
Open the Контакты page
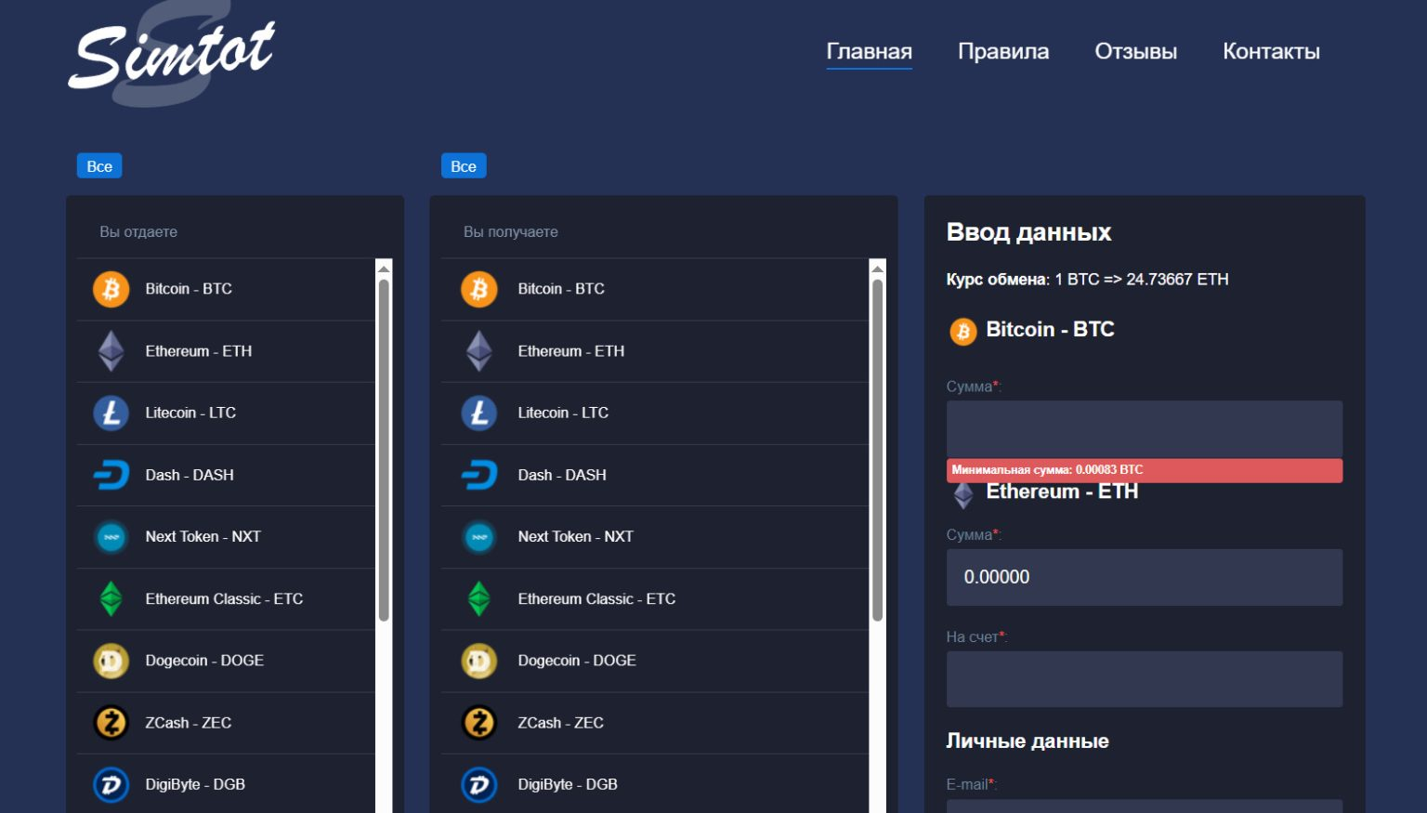tap(1271, 51)
